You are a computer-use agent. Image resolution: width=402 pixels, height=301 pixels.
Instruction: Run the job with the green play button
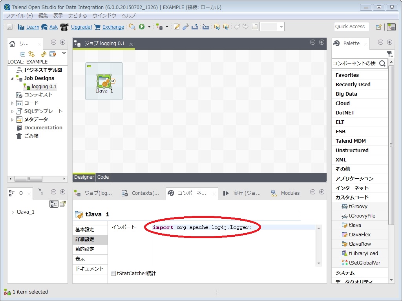(x=142, y=26)
